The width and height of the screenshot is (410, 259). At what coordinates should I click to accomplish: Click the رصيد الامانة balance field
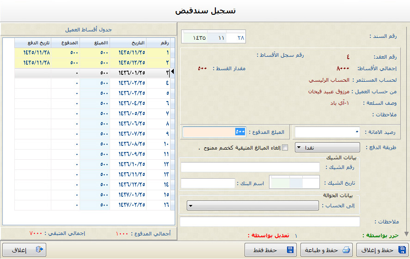[x=327, y=132]
